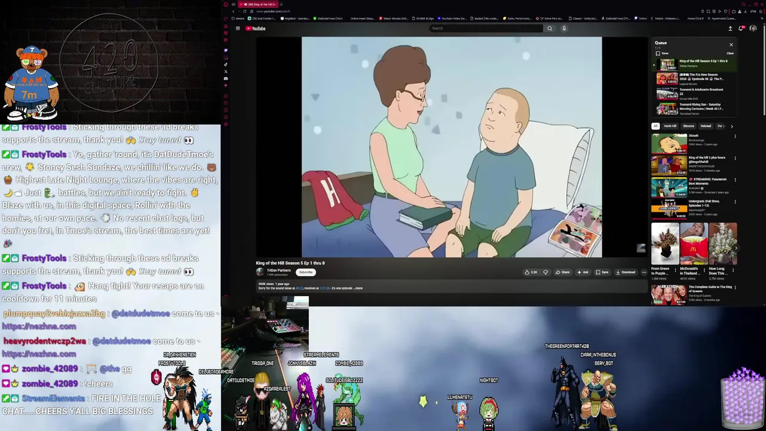Click the King of the Hill video player

tap(452, 147)
